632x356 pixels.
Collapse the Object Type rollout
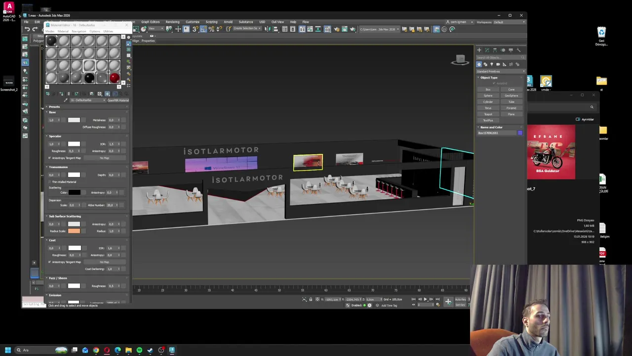[489, 78]
